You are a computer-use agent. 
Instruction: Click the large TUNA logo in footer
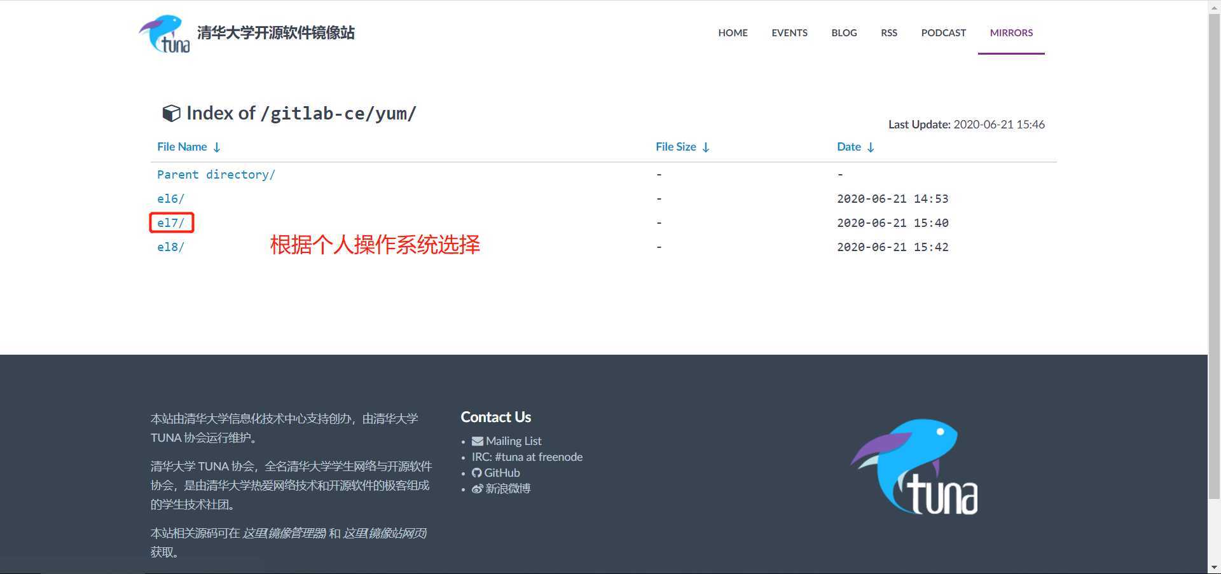(914, 467)
